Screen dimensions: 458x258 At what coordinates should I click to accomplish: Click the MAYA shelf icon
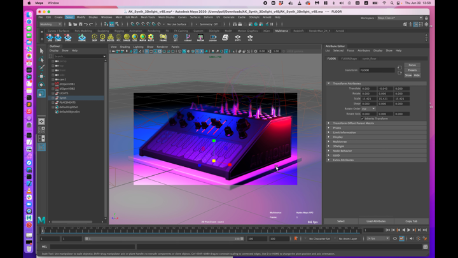(143, 38)
